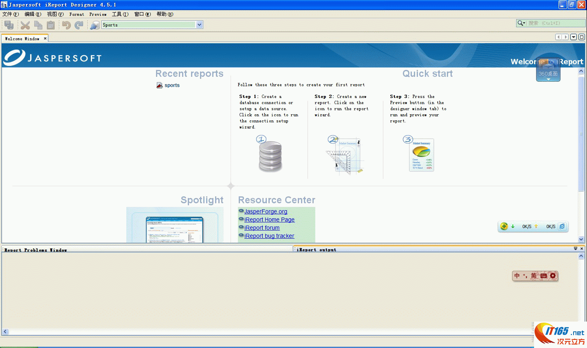
Task: Toggle the 简 simplified character mode
Action: 534,276
